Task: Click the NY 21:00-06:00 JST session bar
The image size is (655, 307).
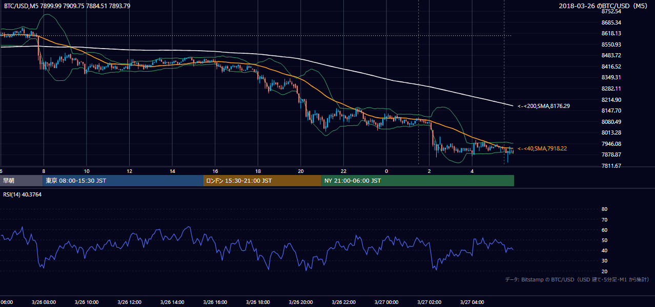Action: (418, 181)
